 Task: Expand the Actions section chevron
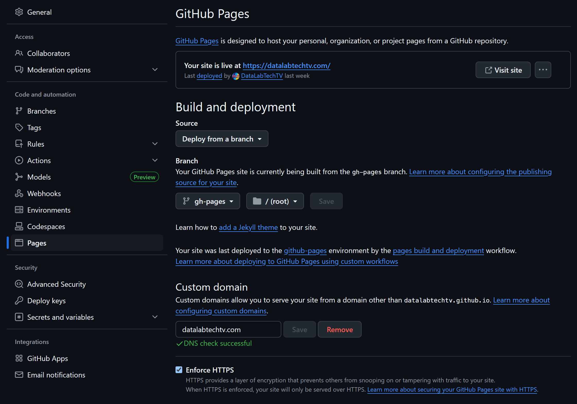pos(155,161)
